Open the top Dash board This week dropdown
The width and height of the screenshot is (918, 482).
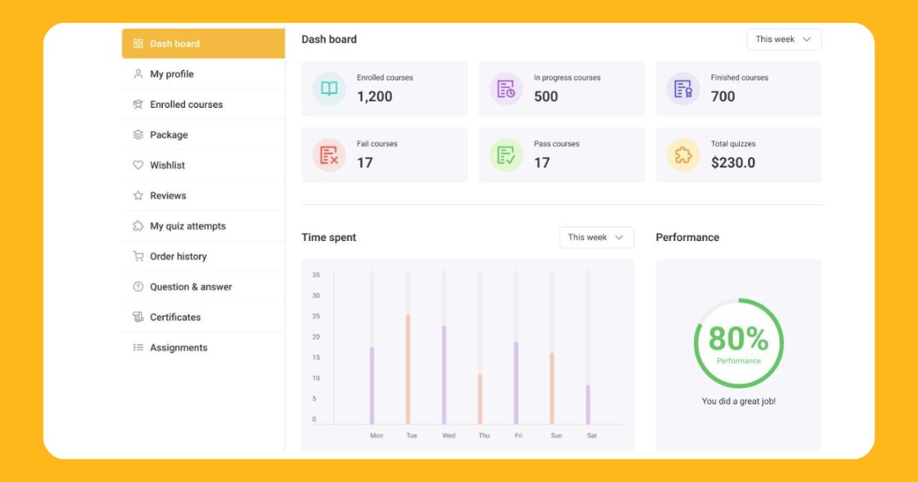[784, 39]
